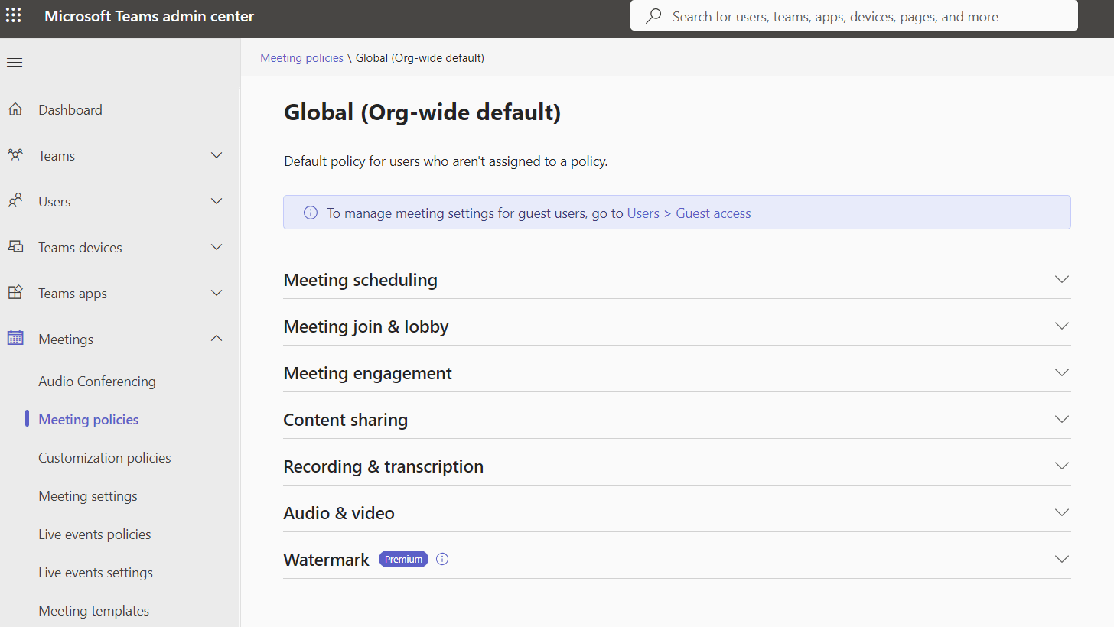Click the search magnifier icon

(x=653, y=16)
